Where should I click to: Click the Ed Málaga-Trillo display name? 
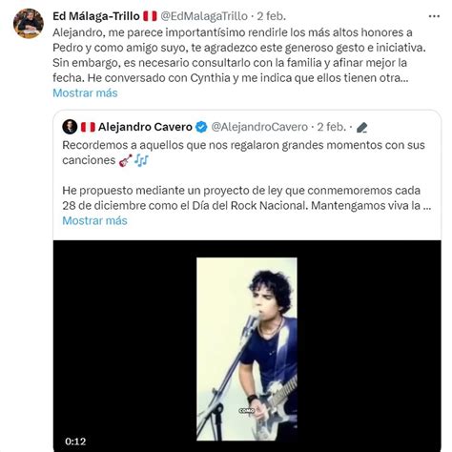coord(96,16)
